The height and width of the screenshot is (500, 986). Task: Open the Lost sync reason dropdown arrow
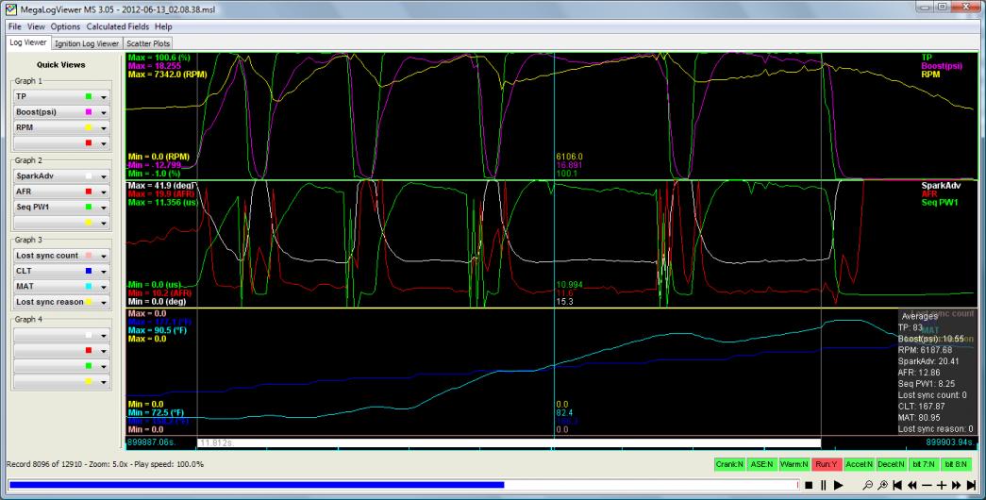[104, 302]
